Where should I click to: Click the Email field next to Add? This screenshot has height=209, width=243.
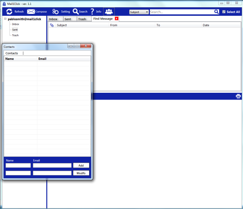(52, 165)
